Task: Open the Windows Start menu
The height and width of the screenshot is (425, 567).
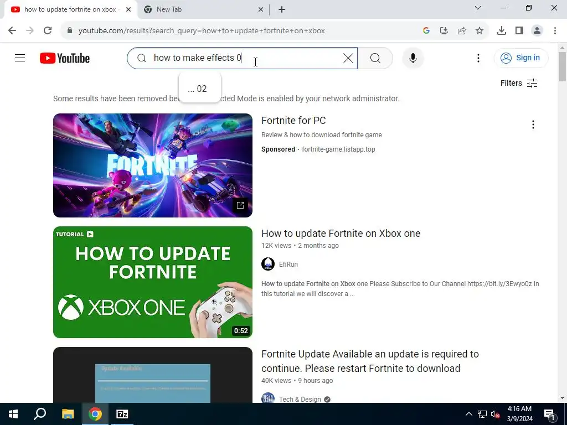Action: [x=13, y=414]
